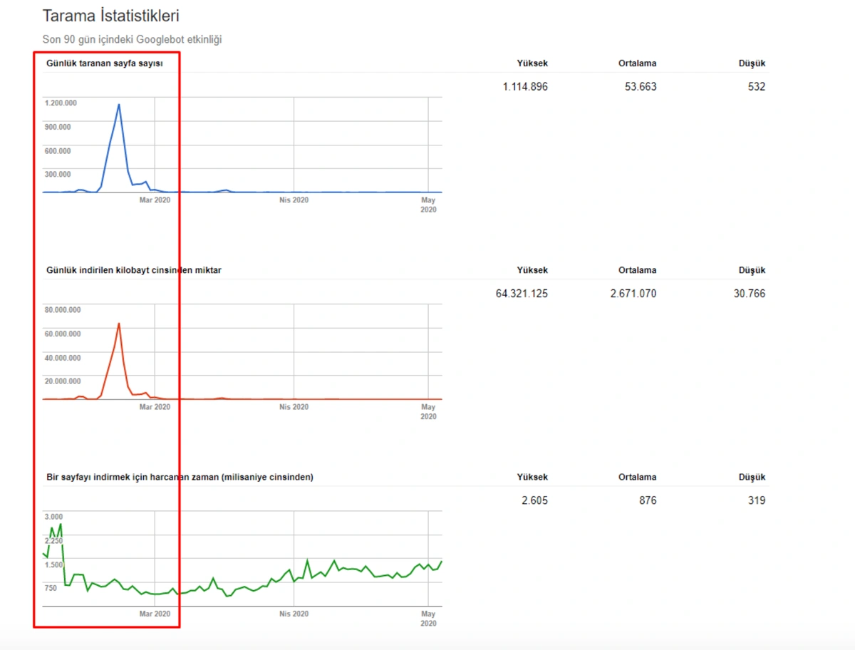Click the low value 30.766

coord(749,294)
